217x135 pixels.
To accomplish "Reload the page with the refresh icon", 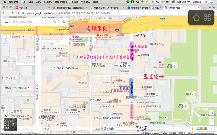I will point(13,13).
